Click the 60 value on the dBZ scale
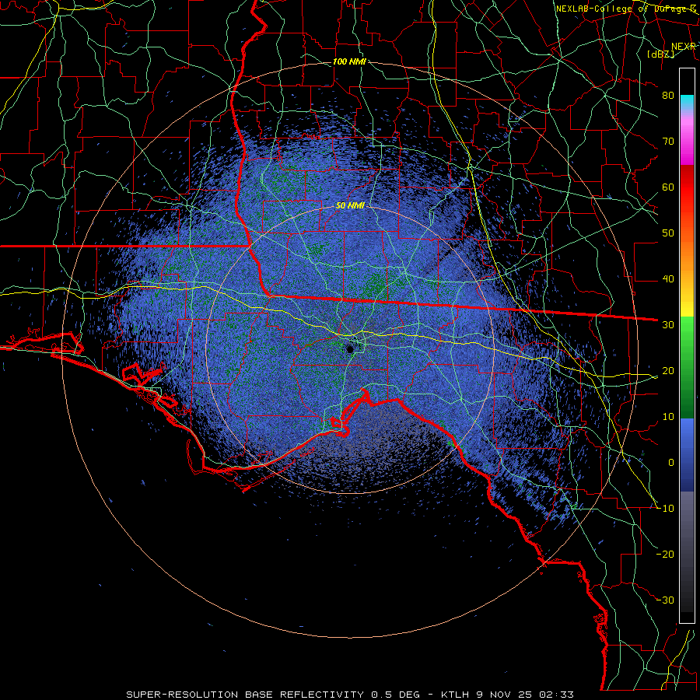This screenshot has height=700, width=700. click(x=668, y=187)
